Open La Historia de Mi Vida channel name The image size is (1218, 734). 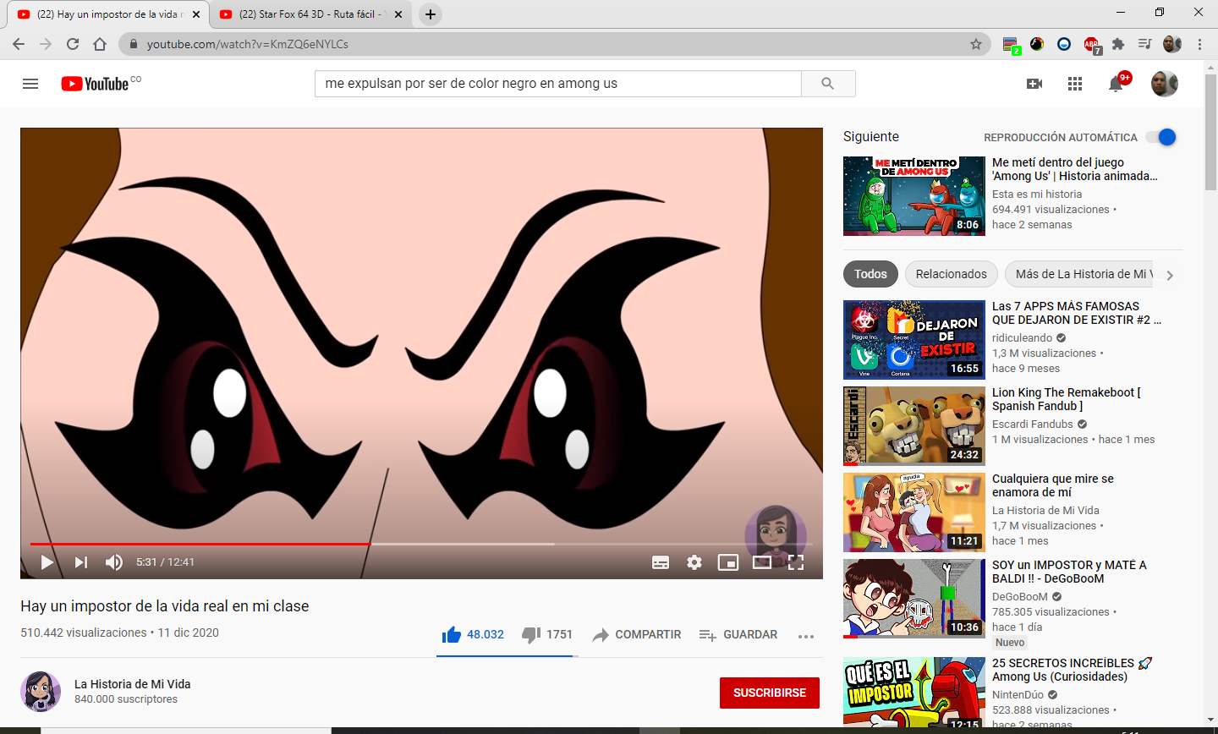(133, 684)
